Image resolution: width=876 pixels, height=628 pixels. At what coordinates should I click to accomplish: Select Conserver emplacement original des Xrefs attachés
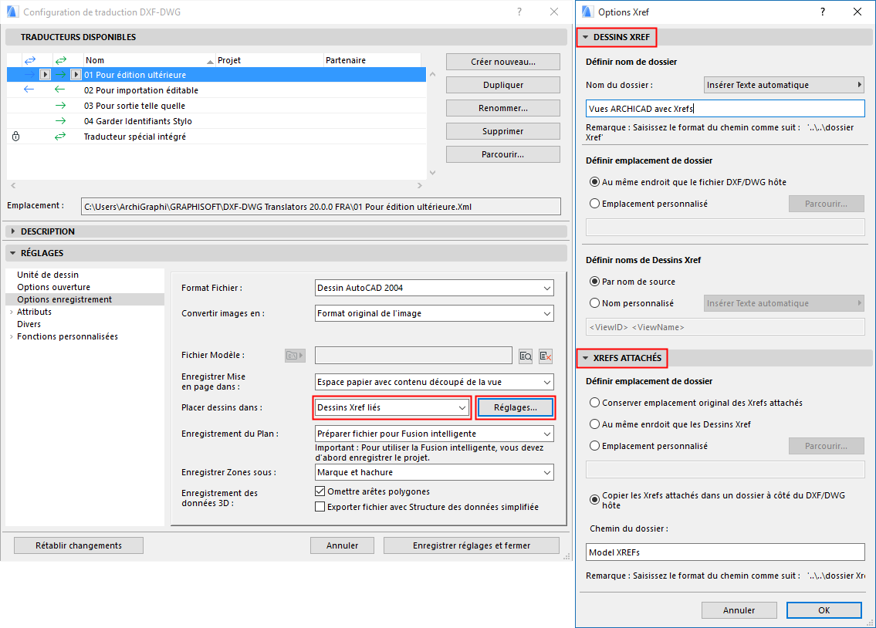pos(595,403)
